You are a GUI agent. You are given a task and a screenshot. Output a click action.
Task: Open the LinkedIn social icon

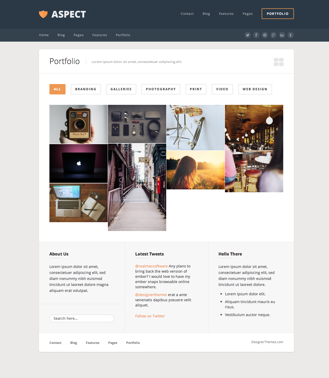(x=282, y=35)
